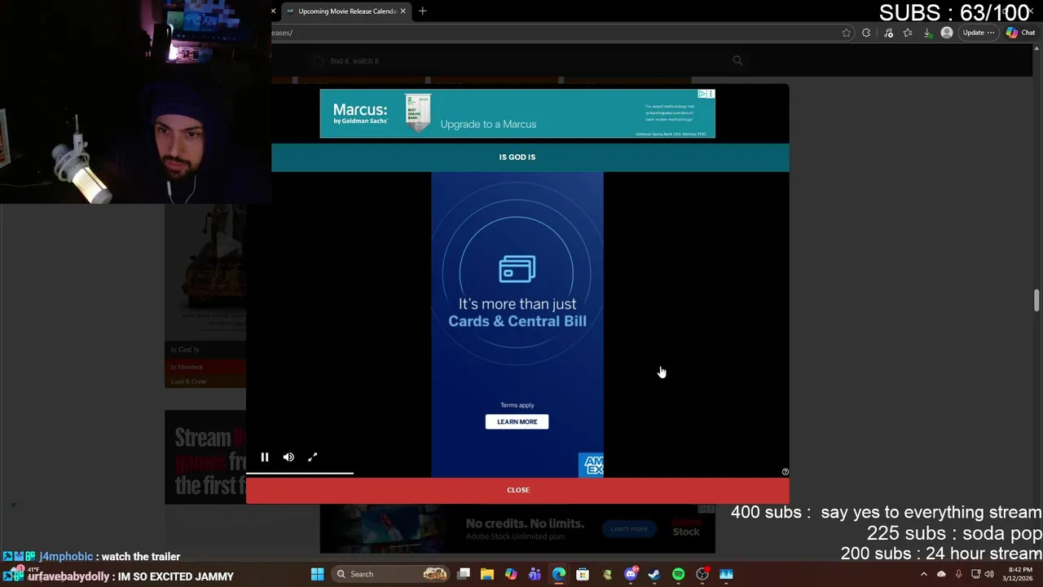Click the Is God Is list entry
This screenshot has height=587, width=1043.
(185, 350)
